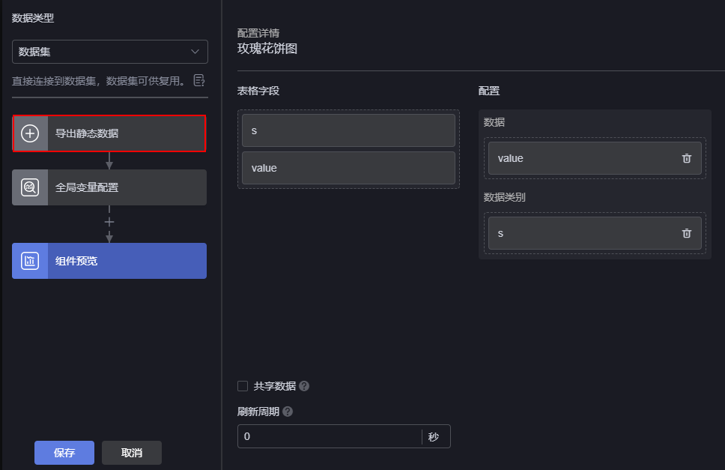Click the 保存 button
The image size is (725, 470).
click(64, 453)
